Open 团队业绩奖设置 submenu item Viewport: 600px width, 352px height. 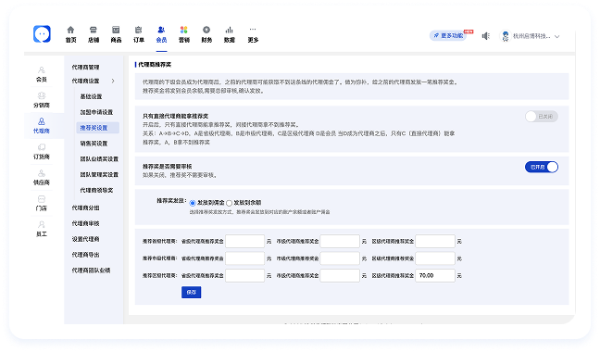99,158
